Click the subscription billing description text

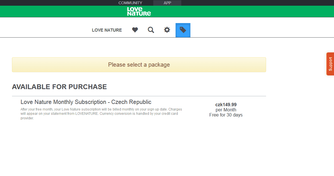click(x=101, y=114)
